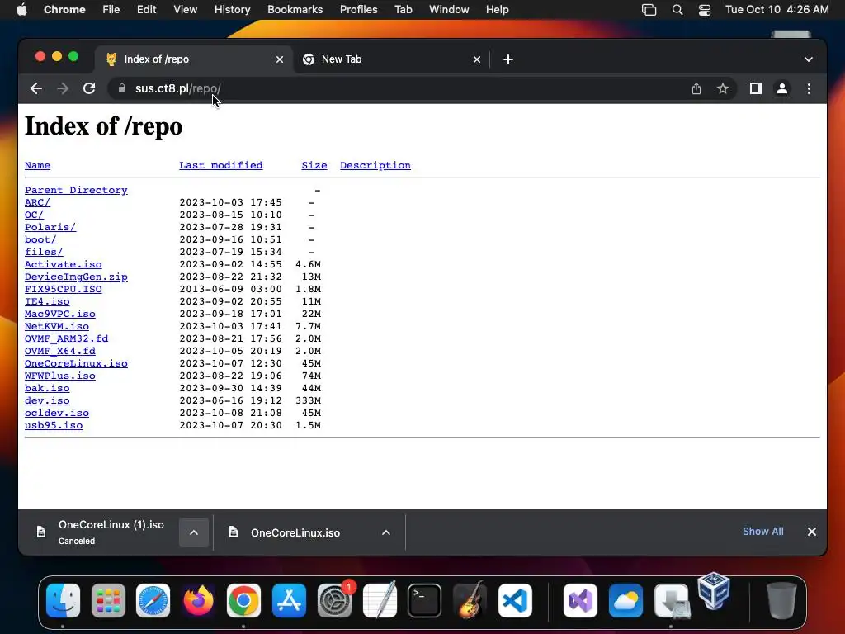Open Spotlight search in menu bar

[677, 10]
